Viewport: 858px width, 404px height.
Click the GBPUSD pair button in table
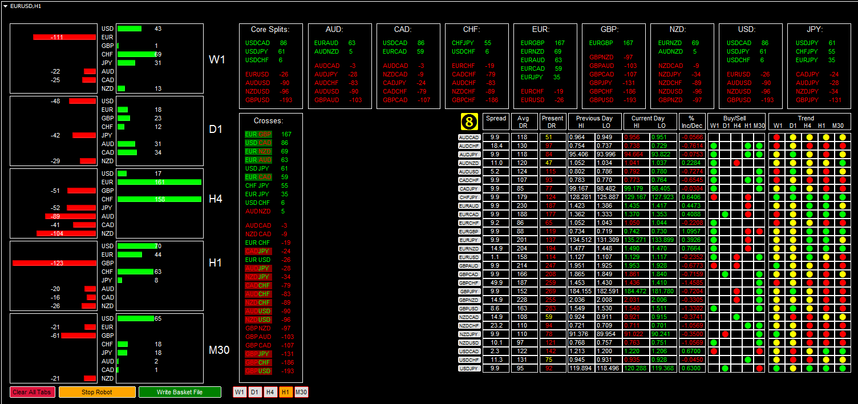point(469,309)
